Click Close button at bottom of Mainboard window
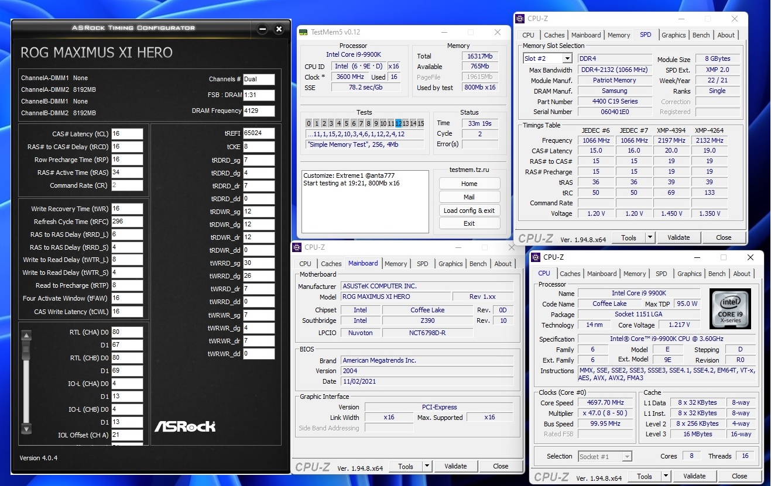The image size is (771, 486). 501,466
